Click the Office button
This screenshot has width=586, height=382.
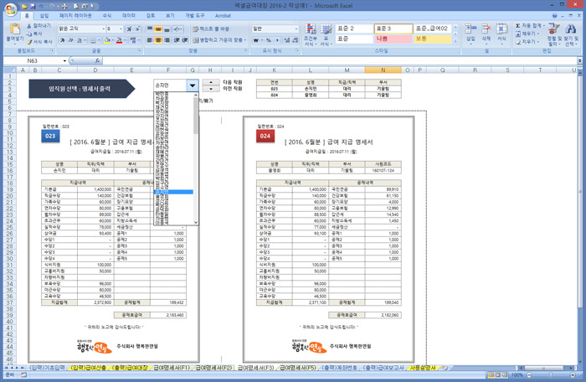(x=10, y=9)
